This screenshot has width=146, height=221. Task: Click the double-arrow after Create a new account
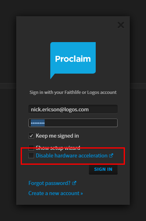pos(82,193)
